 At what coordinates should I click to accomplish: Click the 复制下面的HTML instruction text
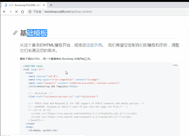click(55, 59)
